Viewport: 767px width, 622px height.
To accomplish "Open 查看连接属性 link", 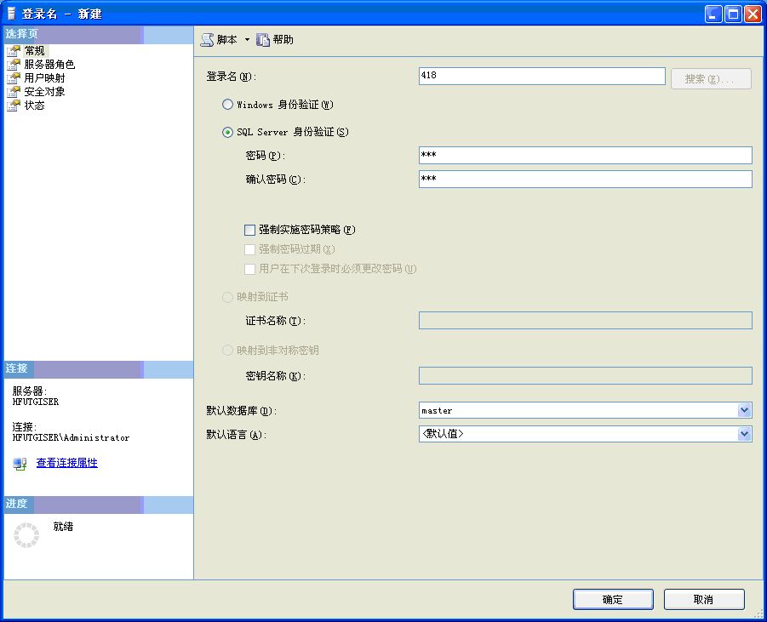I will [67, 463].
